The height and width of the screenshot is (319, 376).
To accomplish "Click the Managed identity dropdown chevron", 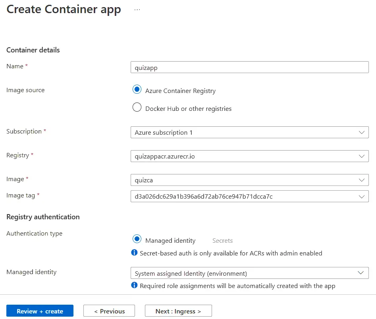I will click(362, 273).
